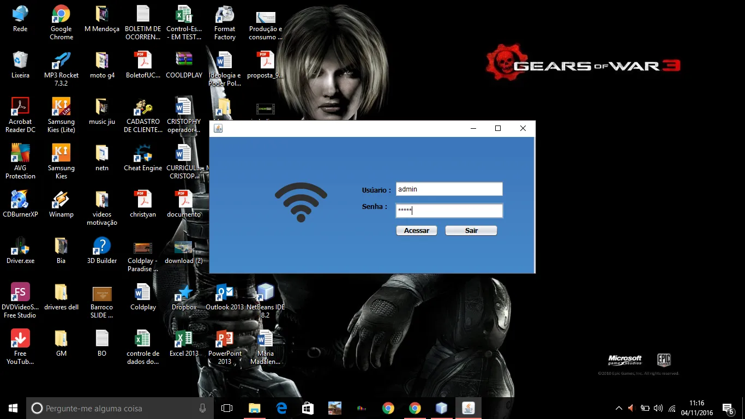
Task: Open Cheat Engine desktop shortcut
Action: (143, 157)
